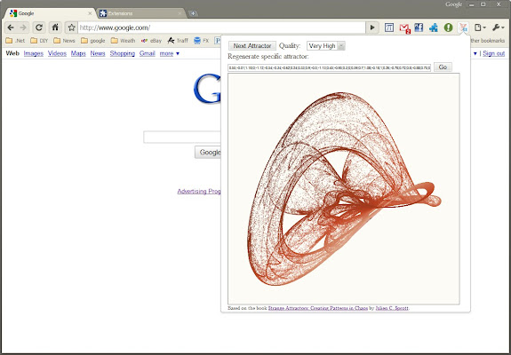This screenshot has width=511, height=355.
Task: Close the Extensions tab
Action: tap(180, 13)
